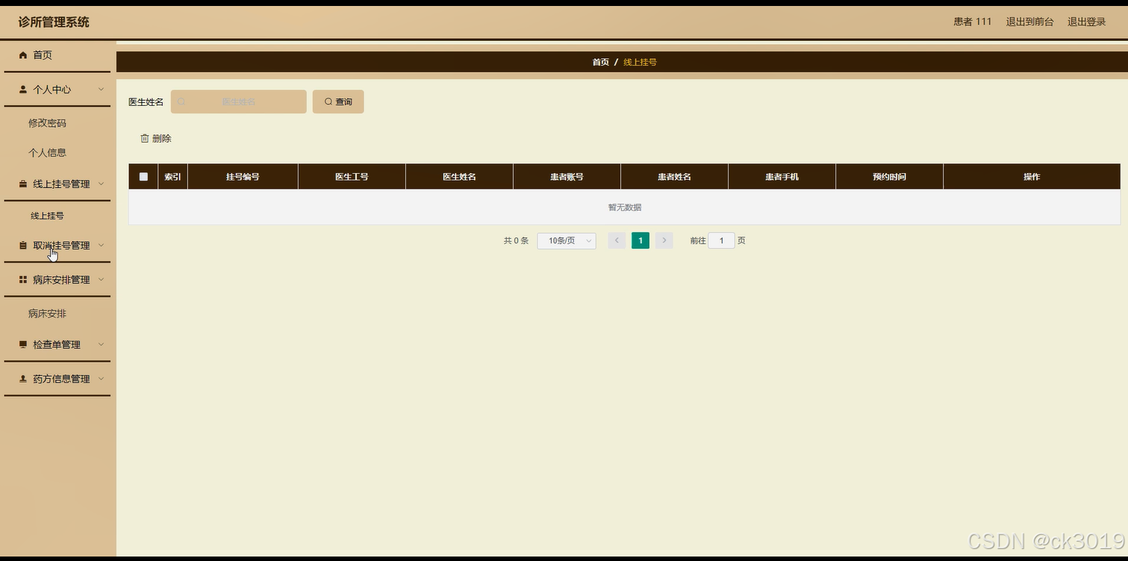Click the 患者手机 column header
The width and height of the screenshot is (1128, 561).
782,177
